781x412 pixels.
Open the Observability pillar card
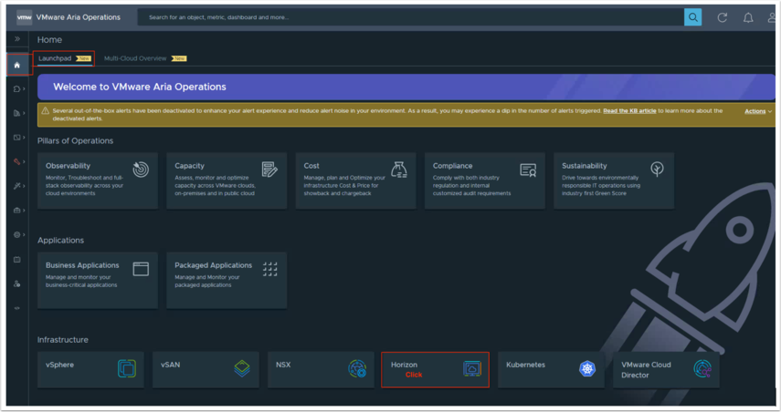tap(98, 180)
